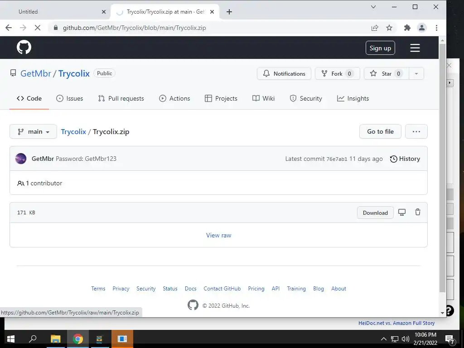Open the GitHub logo homepage link
This screenshot has width=464, height=348.
24,47
